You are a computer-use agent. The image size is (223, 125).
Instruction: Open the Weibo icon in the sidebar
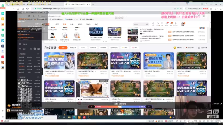(3, 24)
